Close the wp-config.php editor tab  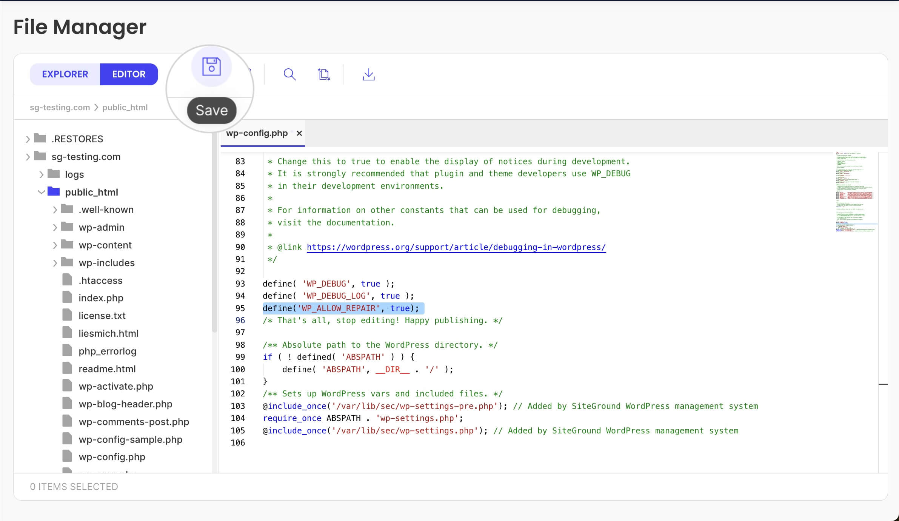[299, 133]
